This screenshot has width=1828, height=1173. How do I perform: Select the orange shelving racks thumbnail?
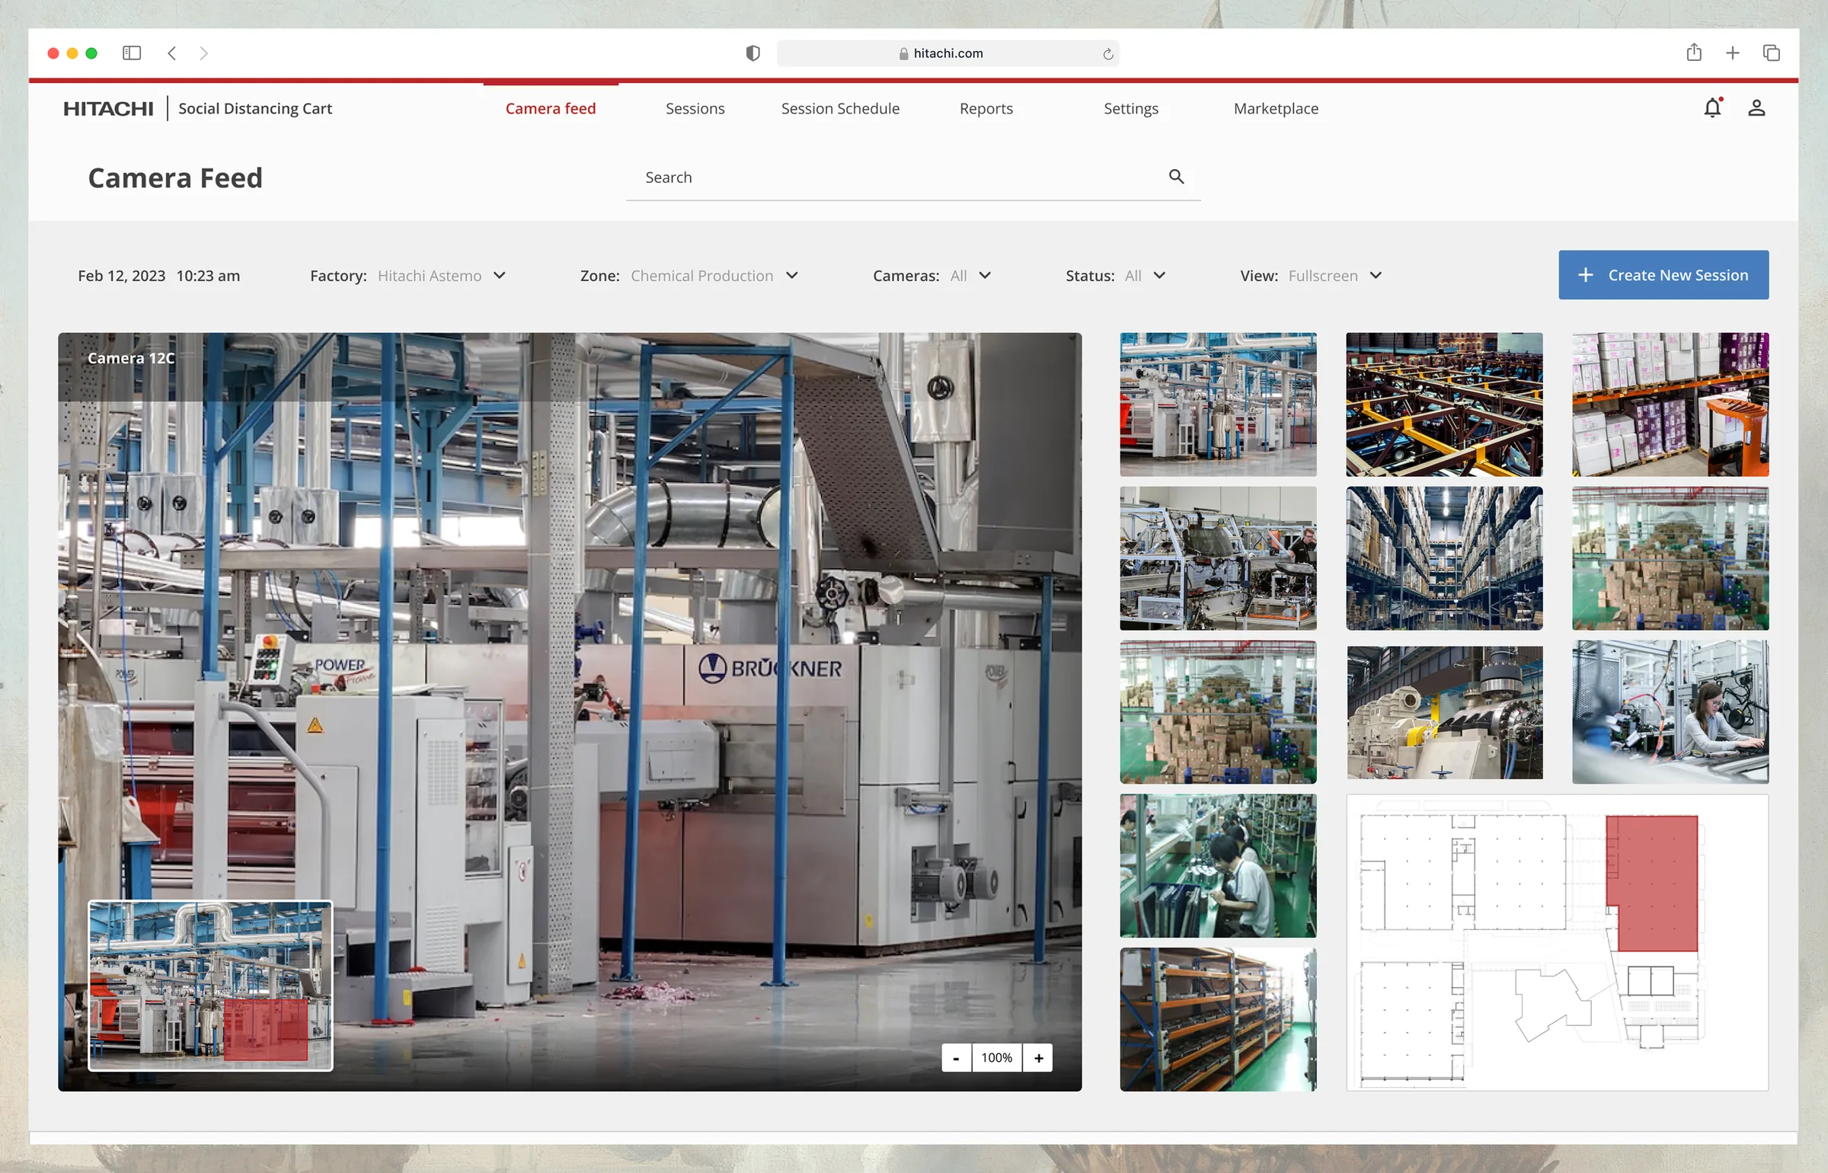click(1218, 1020)
